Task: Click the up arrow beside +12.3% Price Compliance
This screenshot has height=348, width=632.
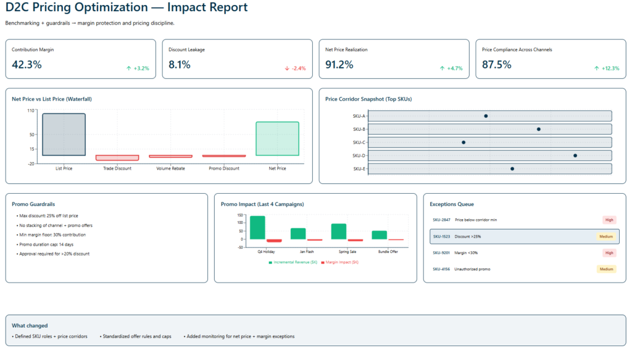Action: tap(596, 68)
